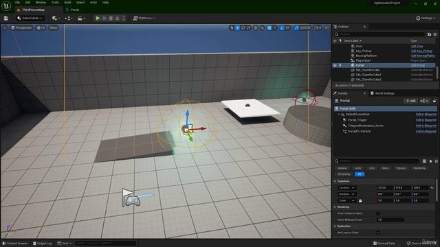Select SM_ChamferCube2 in the Outliner
The height and width of the screenshot is (247, 440).
pyautogui.click(x=368, y=75)
